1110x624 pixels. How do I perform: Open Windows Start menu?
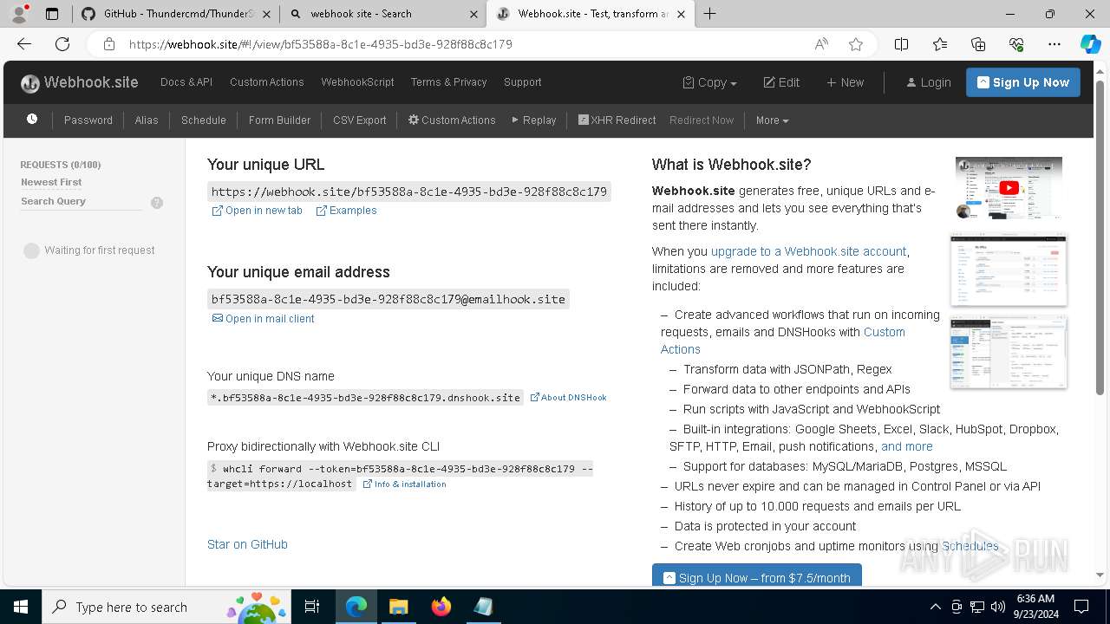tap(21, 607)
